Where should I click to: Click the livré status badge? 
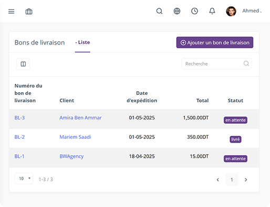coord(235,139)
